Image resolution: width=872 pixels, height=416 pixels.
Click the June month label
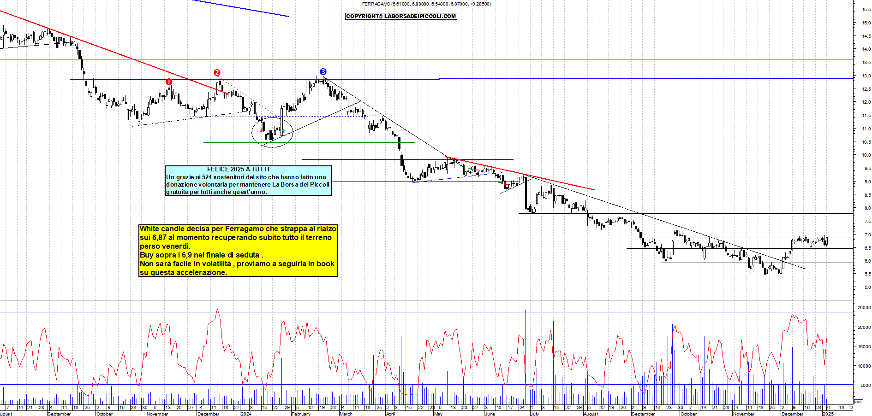490,414
